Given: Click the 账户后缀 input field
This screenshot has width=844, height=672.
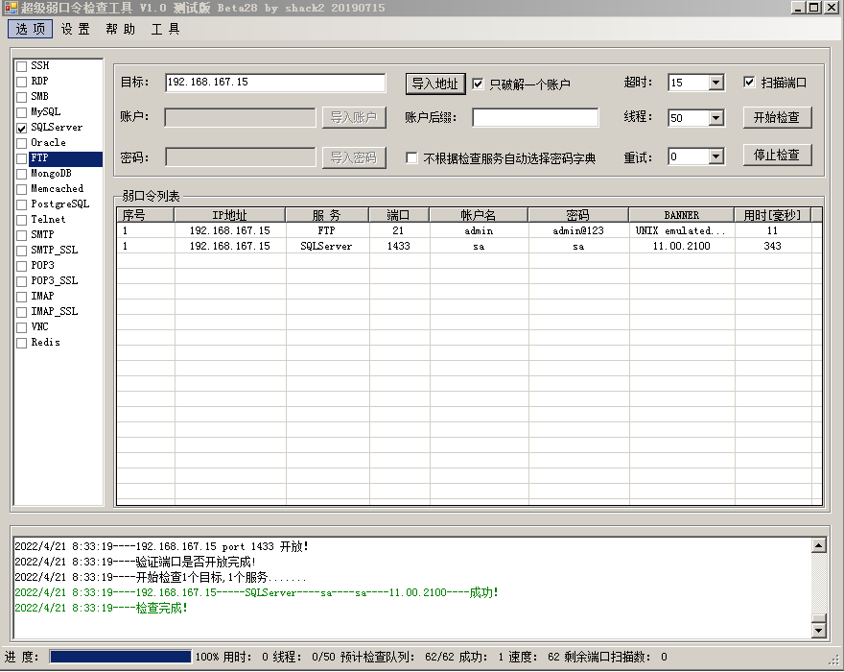Looking at the screenshot, I should coord(535,117).
